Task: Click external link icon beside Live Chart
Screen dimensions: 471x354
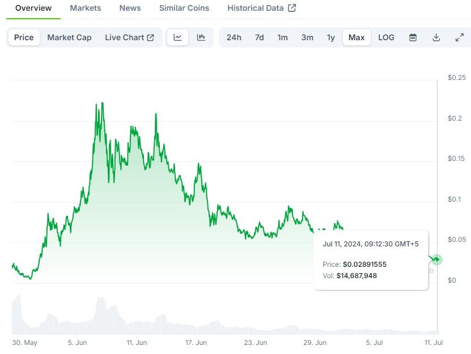Action: pos(151,37)
